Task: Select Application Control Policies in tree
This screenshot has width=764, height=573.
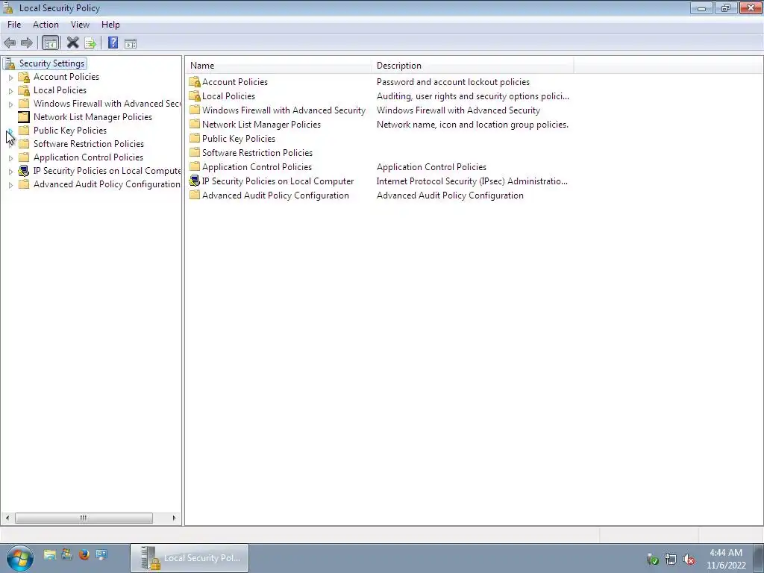Action: tap(88, 157)
